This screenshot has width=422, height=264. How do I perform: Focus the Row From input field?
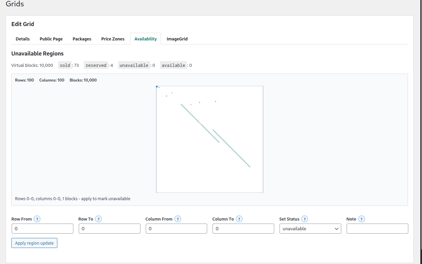tap(42, 229)
